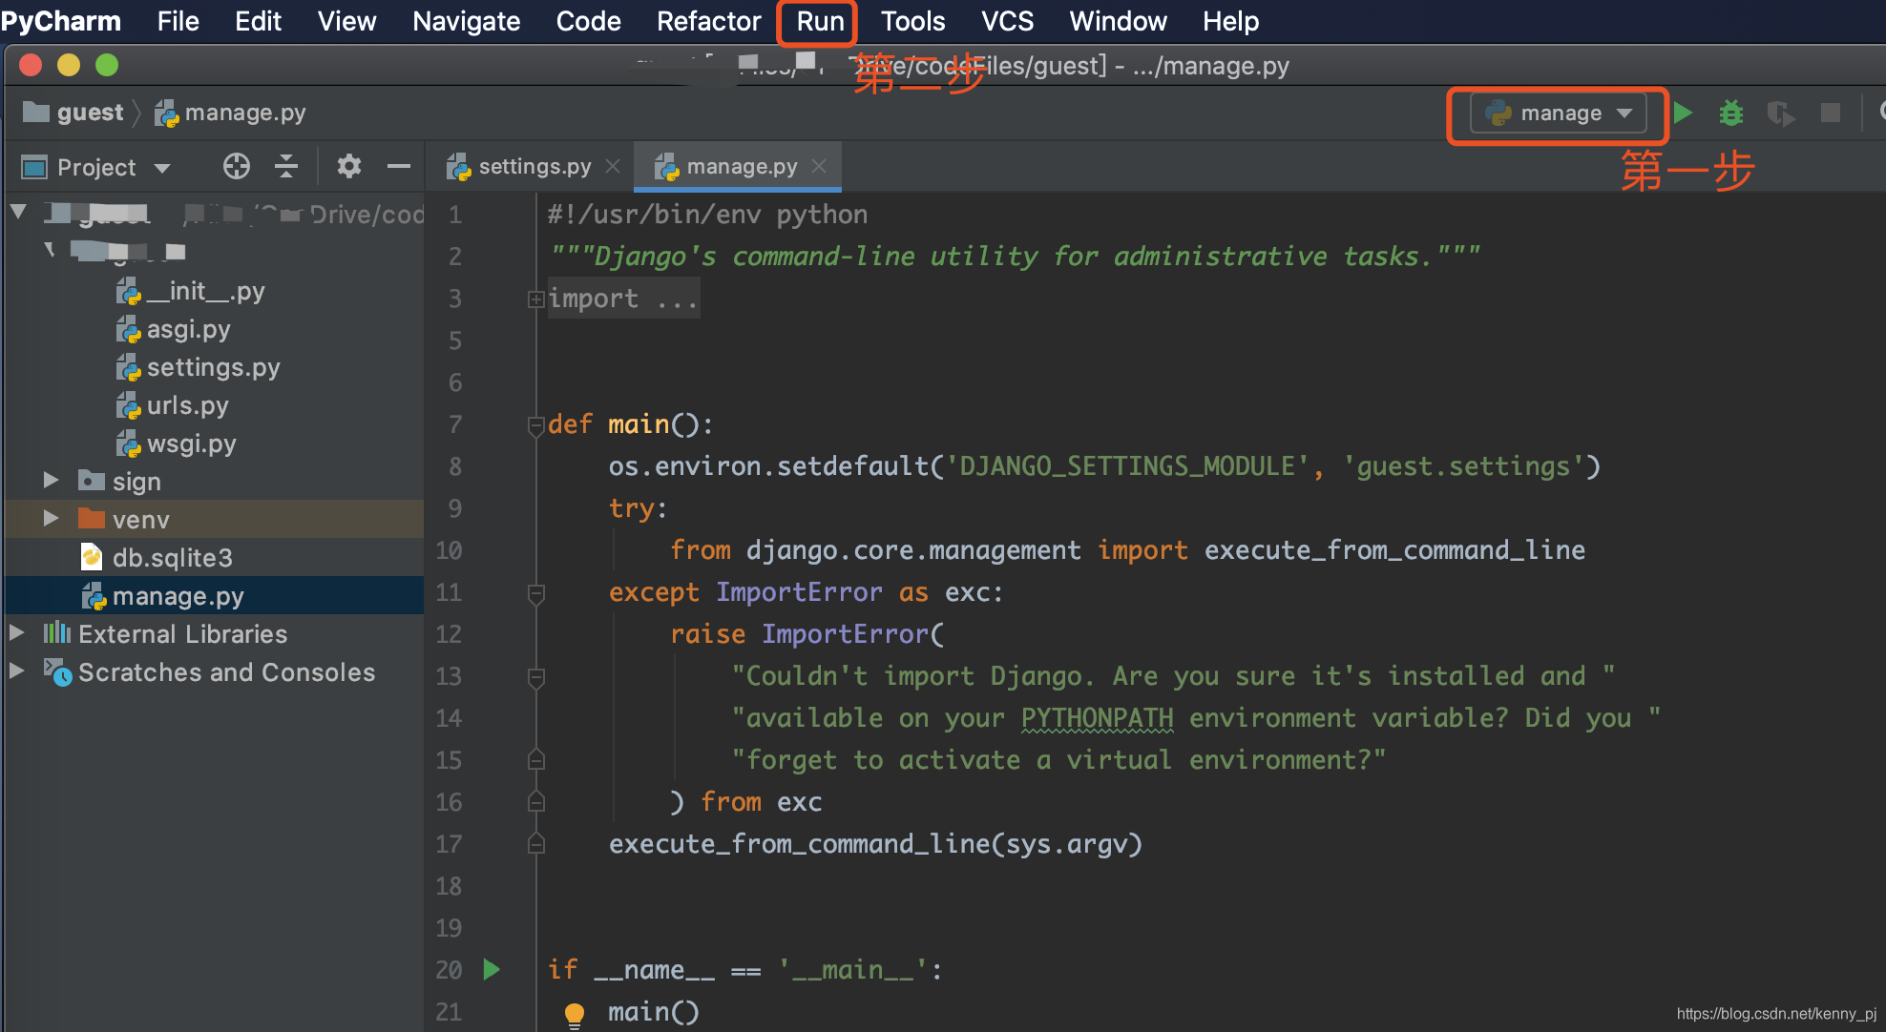Close the manage.py editor tab

point(819,166)
